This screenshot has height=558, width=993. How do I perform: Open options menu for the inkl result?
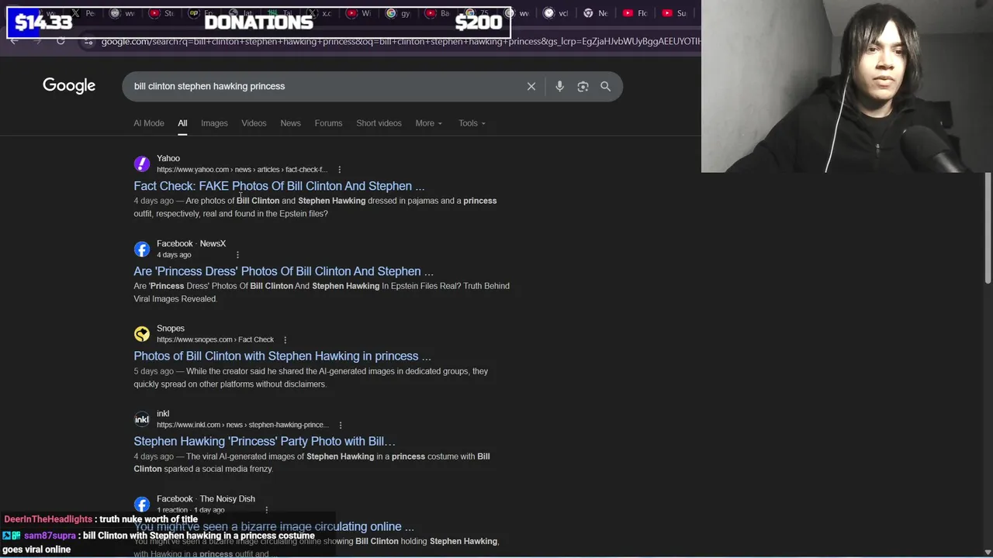pyautogui.click(x=340, y=425)
